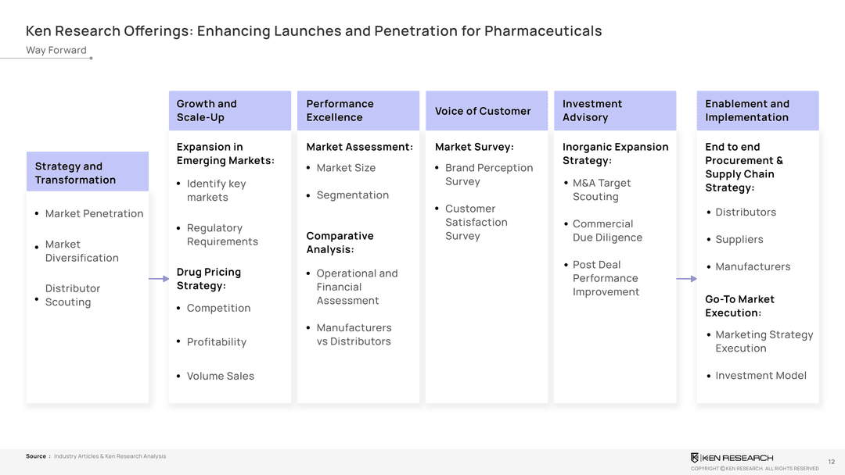Select the Growth and Scale-Up header
This screenshot has width=845, height=475.
229,111
